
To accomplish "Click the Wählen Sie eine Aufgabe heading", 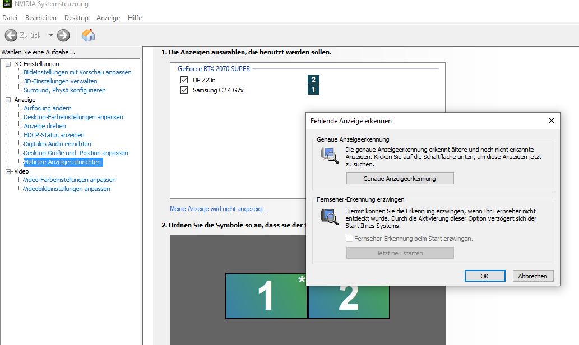I will (38, 52).
